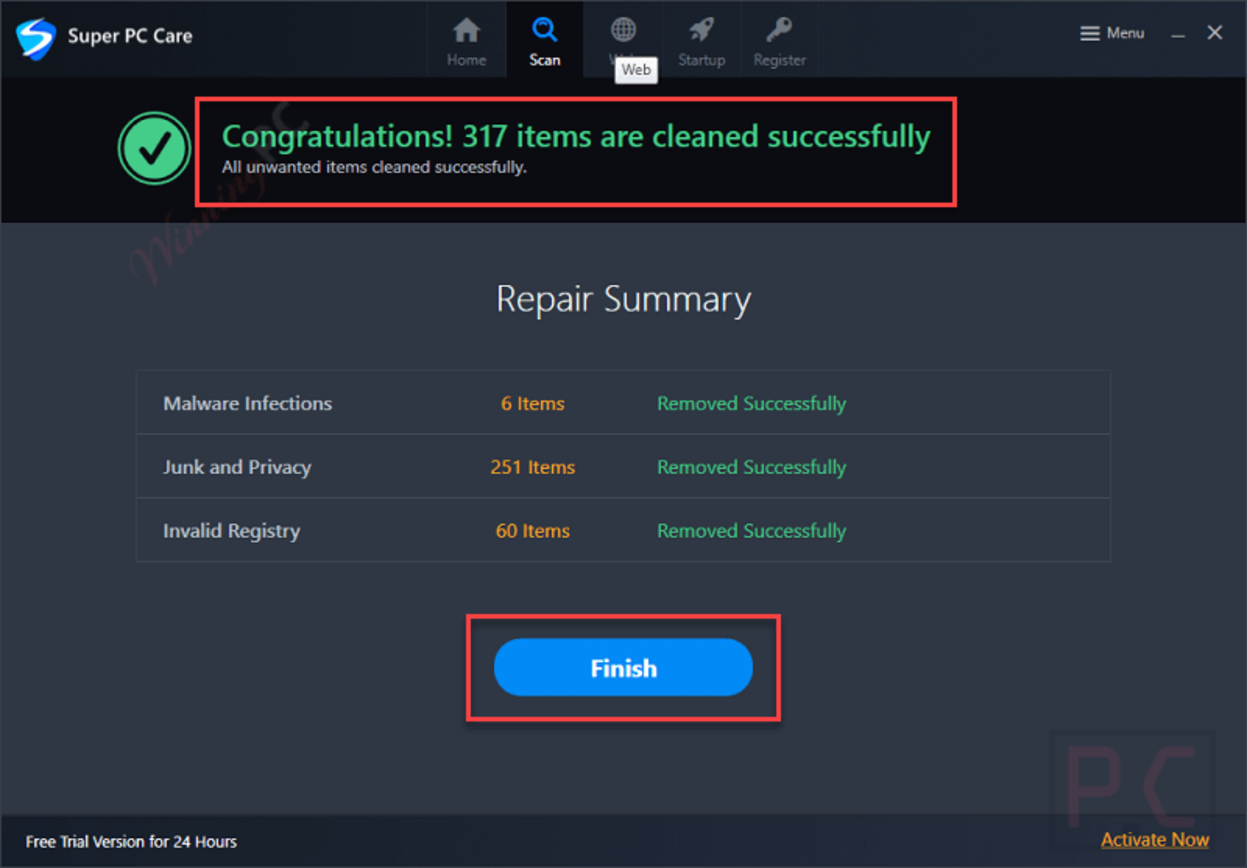
Task: Switch to the Scan tab
Action: [544, 40]
